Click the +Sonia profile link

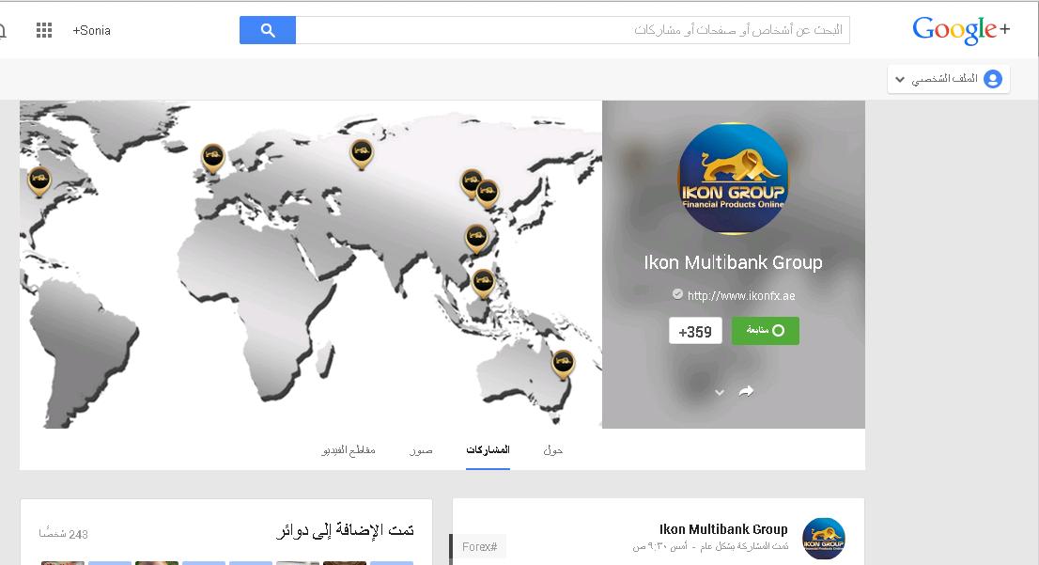91,30
